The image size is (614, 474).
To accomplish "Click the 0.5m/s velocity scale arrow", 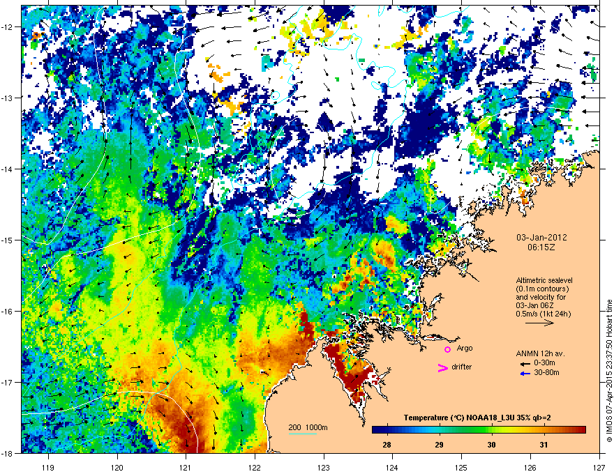I will [x=539, y=323].
